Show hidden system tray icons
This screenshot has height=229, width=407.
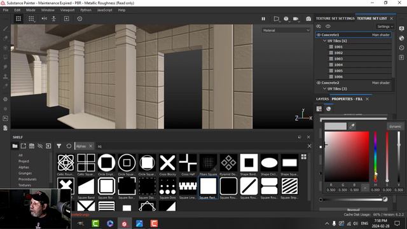tap(327, 223)
